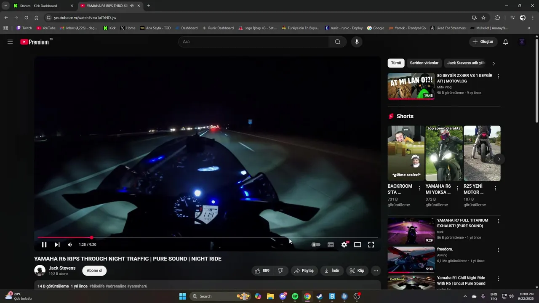This screenshot has height=303, width=539.
Task: Open options for 80 BEYGİR ZX4RR video
Action: pos(498,76)
